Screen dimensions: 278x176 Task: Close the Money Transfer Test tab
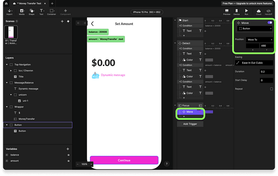[45, 3]
